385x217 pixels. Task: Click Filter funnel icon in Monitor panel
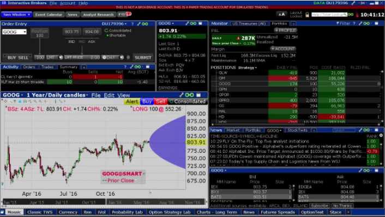[338, 23]
